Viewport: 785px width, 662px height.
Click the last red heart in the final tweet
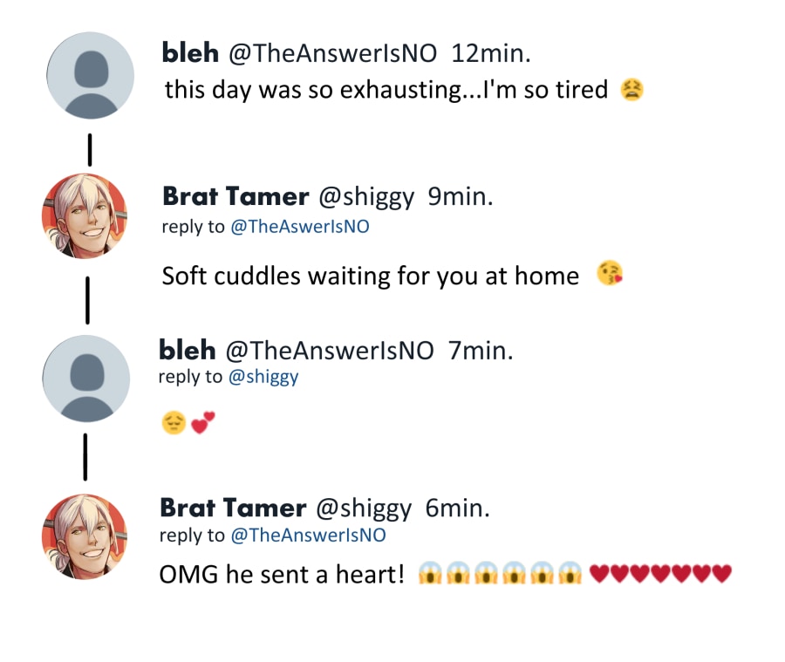point(721,574)
